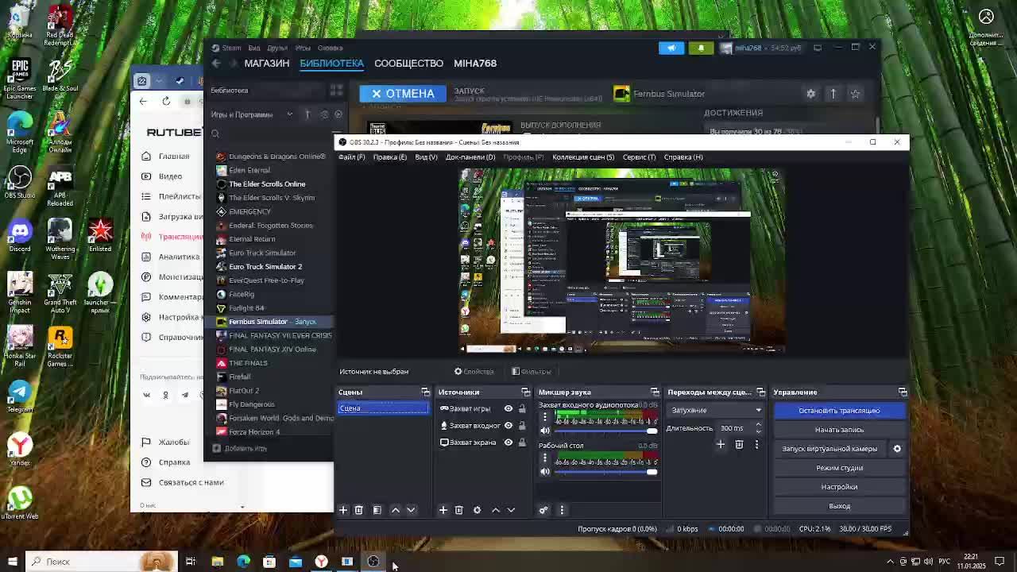Viewport: 1017px width, 572px height.
Task: Open Правка menu in OBS
Action: tap(390, 157)
